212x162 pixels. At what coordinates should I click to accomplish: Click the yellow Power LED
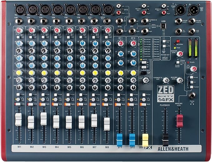[175, 48]
